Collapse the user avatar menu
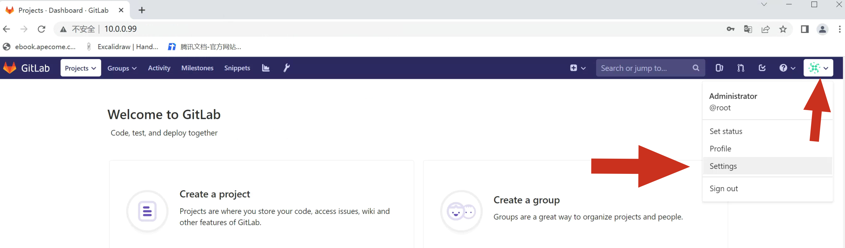 [818, 68]
